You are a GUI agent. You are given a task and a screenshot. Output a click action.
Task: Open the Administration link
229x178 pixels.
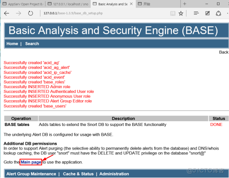(x=114, y=174)
